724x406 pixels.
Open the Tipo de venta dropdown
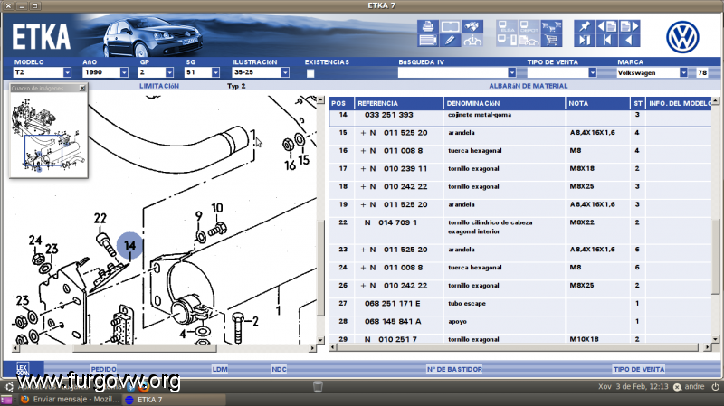[592, 72]
